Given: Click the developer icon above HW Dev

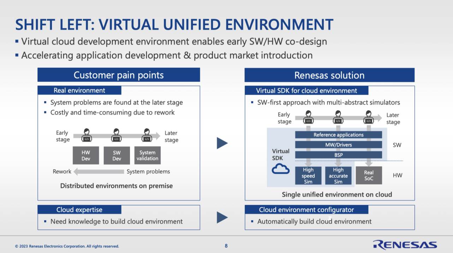Looking at the screenshot, I should coord(86,135).
